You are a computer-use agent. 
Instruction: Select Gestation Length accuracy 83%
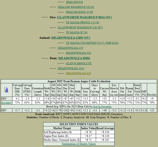tap(38, 102)
